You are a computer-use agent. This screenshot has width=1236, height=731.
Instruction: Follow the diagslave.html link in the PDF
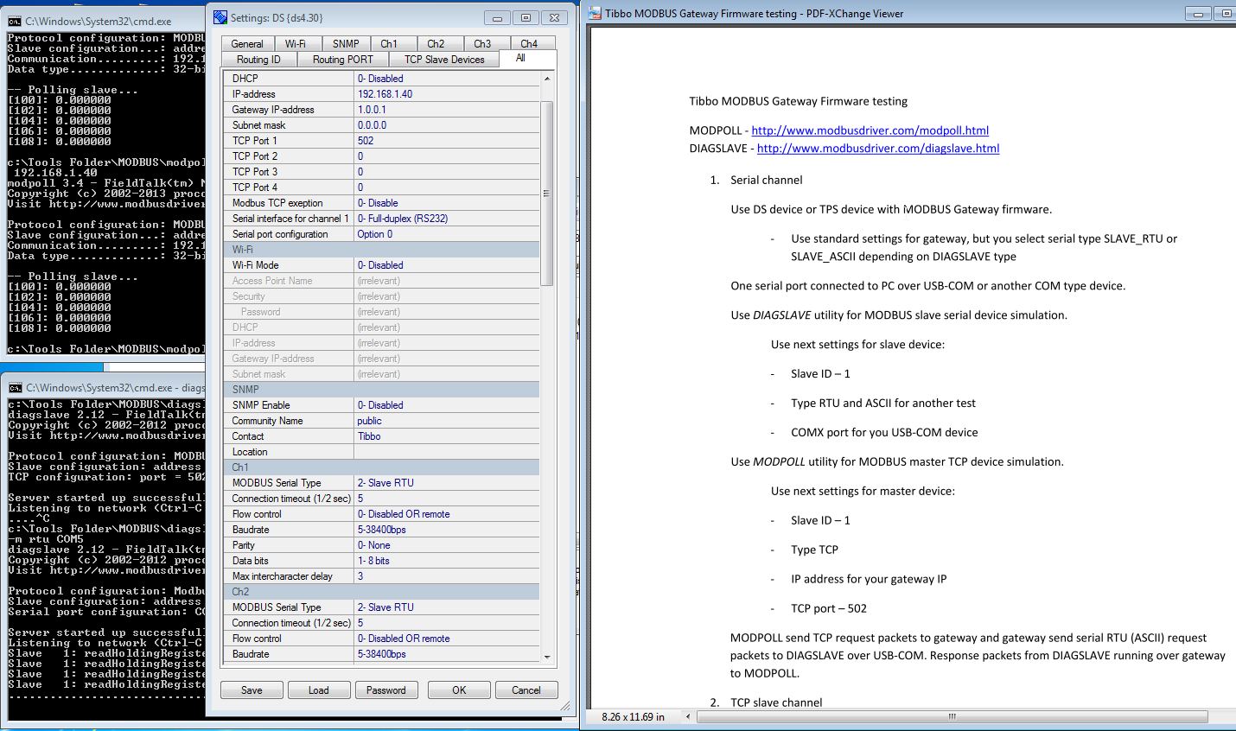coord(878,149)
